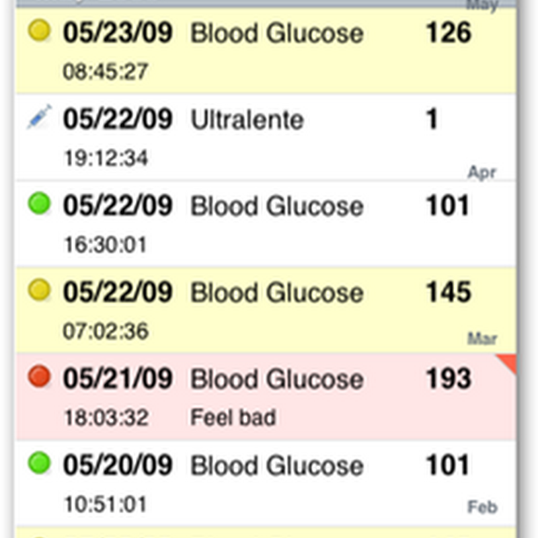
Task: Click the 08:45:27 timestamp
Action: 106,72
